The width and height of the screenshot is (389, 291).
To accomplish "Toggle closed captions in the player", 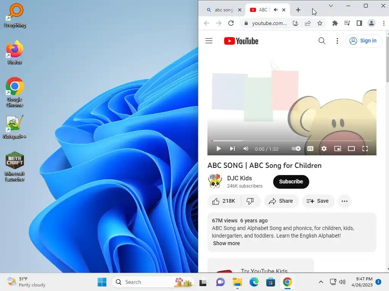I will pos(310,149).
